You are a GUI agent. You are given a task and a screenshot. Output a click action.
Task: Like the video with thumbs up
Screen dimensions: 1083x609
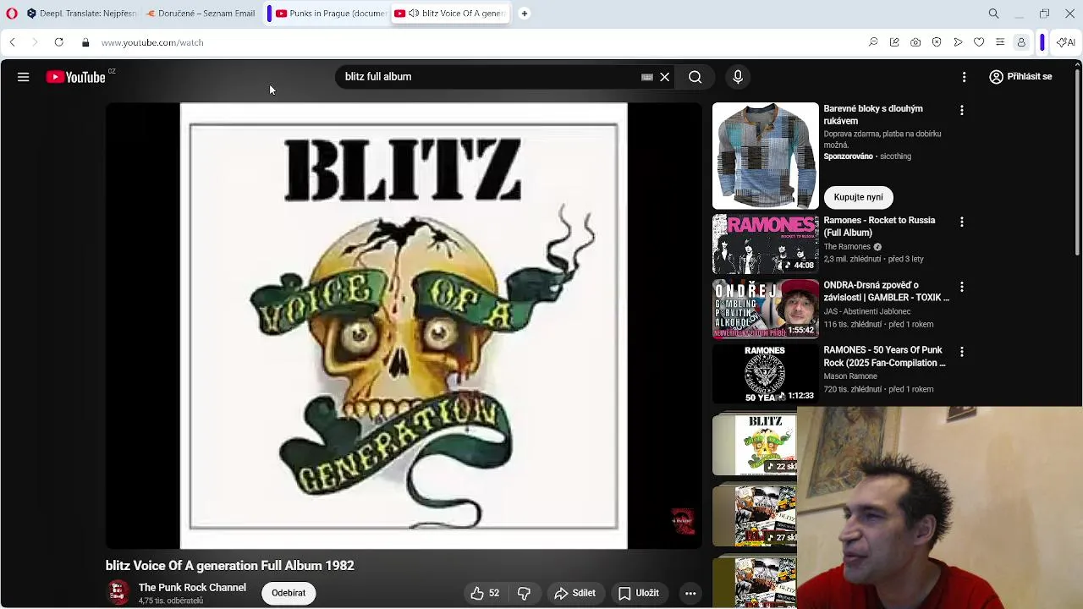pos(485,593)
